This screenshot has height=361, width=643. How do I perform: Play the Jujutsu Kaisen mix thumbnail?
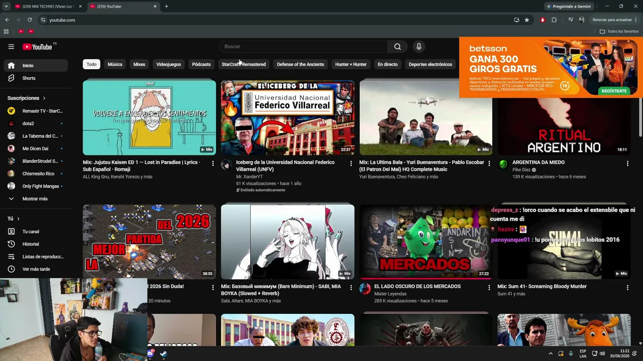(x=149, y=117)
